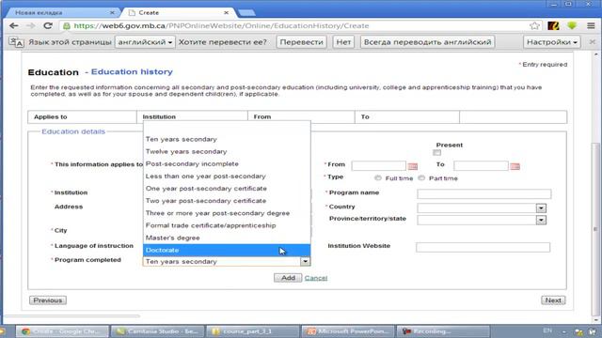This screenshot has width=602, height=338.
Task: Click the Cancel link
Action: pyautogui.click(x=316, y=278)
